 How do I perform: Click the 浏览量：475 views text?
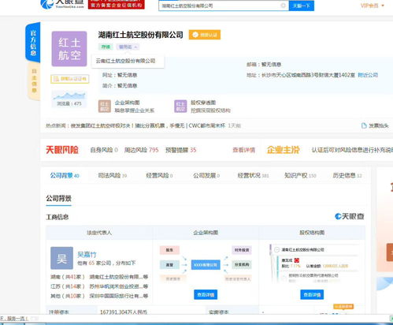69,103
